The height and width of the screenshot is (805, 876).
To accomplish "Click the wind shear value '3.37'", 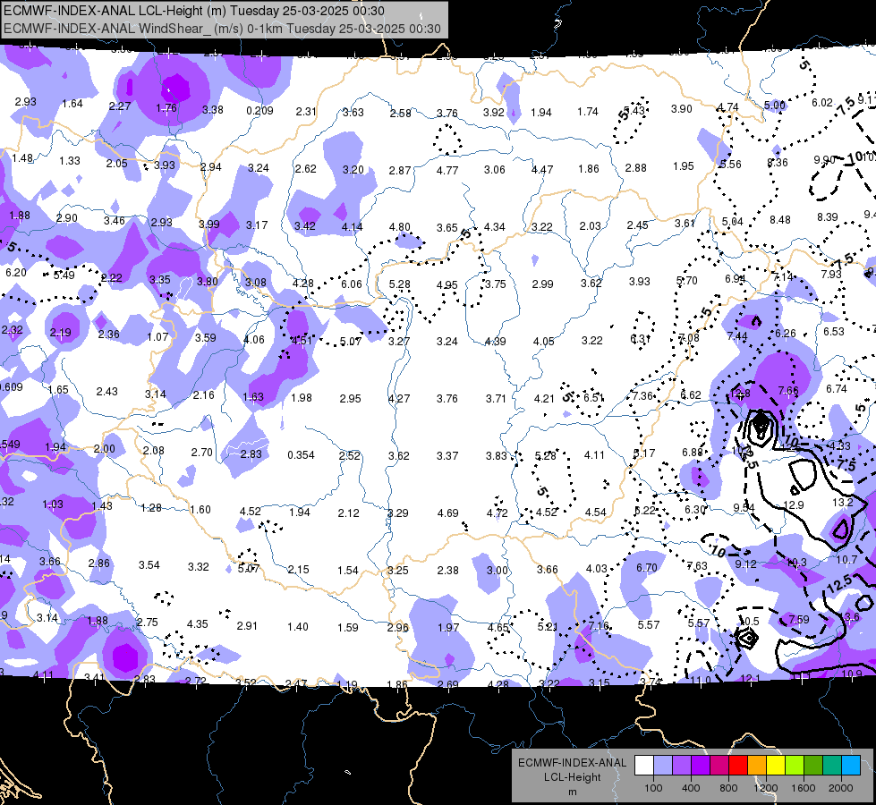I will pos(447,456).
